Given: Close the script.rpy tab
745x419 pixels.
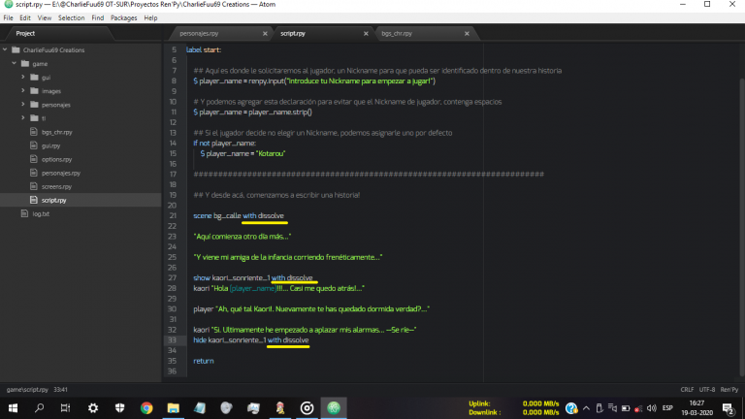Looking at the screenshot, I should [364, 33].
